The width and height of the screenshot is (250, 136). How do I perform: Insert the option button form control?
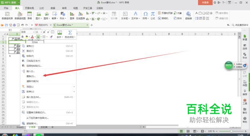(x=211, y=13)
